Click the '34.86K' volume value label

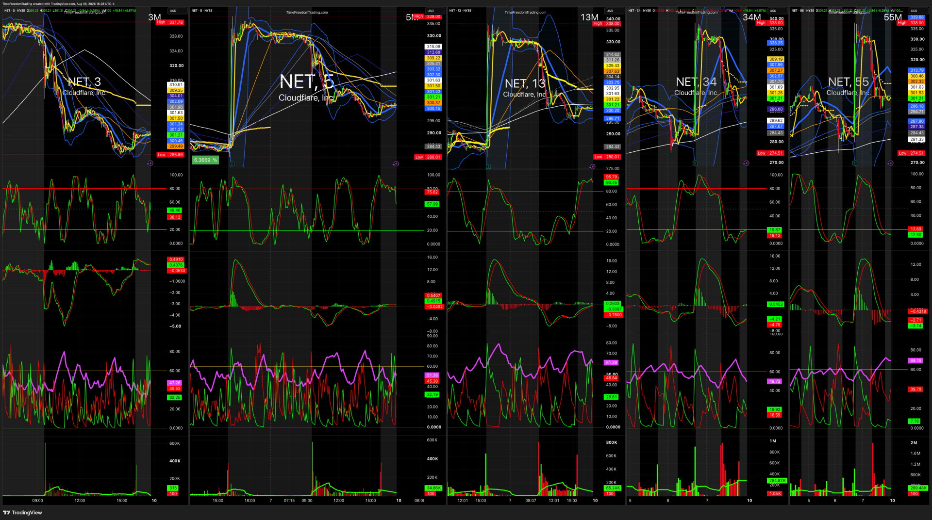(x=433, y=488)
